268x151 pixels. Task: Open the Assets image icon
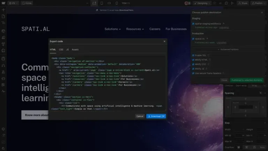[3, 50]
